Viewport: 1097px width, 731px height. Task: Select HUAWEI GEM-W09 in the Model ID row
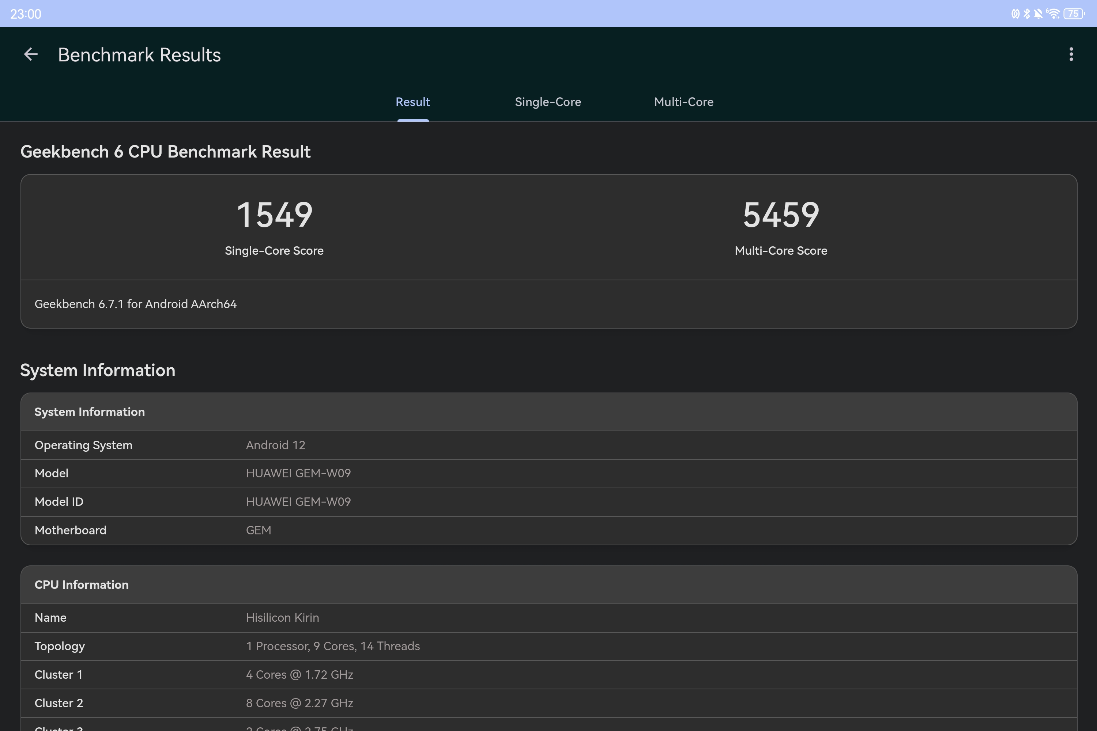[298, 501]
